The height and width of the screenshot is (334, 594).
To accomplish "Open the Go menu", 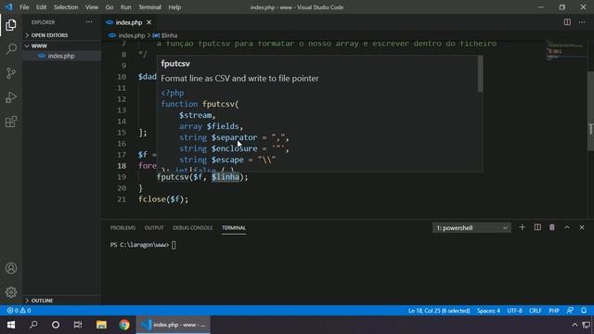I will tap(110, 7).
